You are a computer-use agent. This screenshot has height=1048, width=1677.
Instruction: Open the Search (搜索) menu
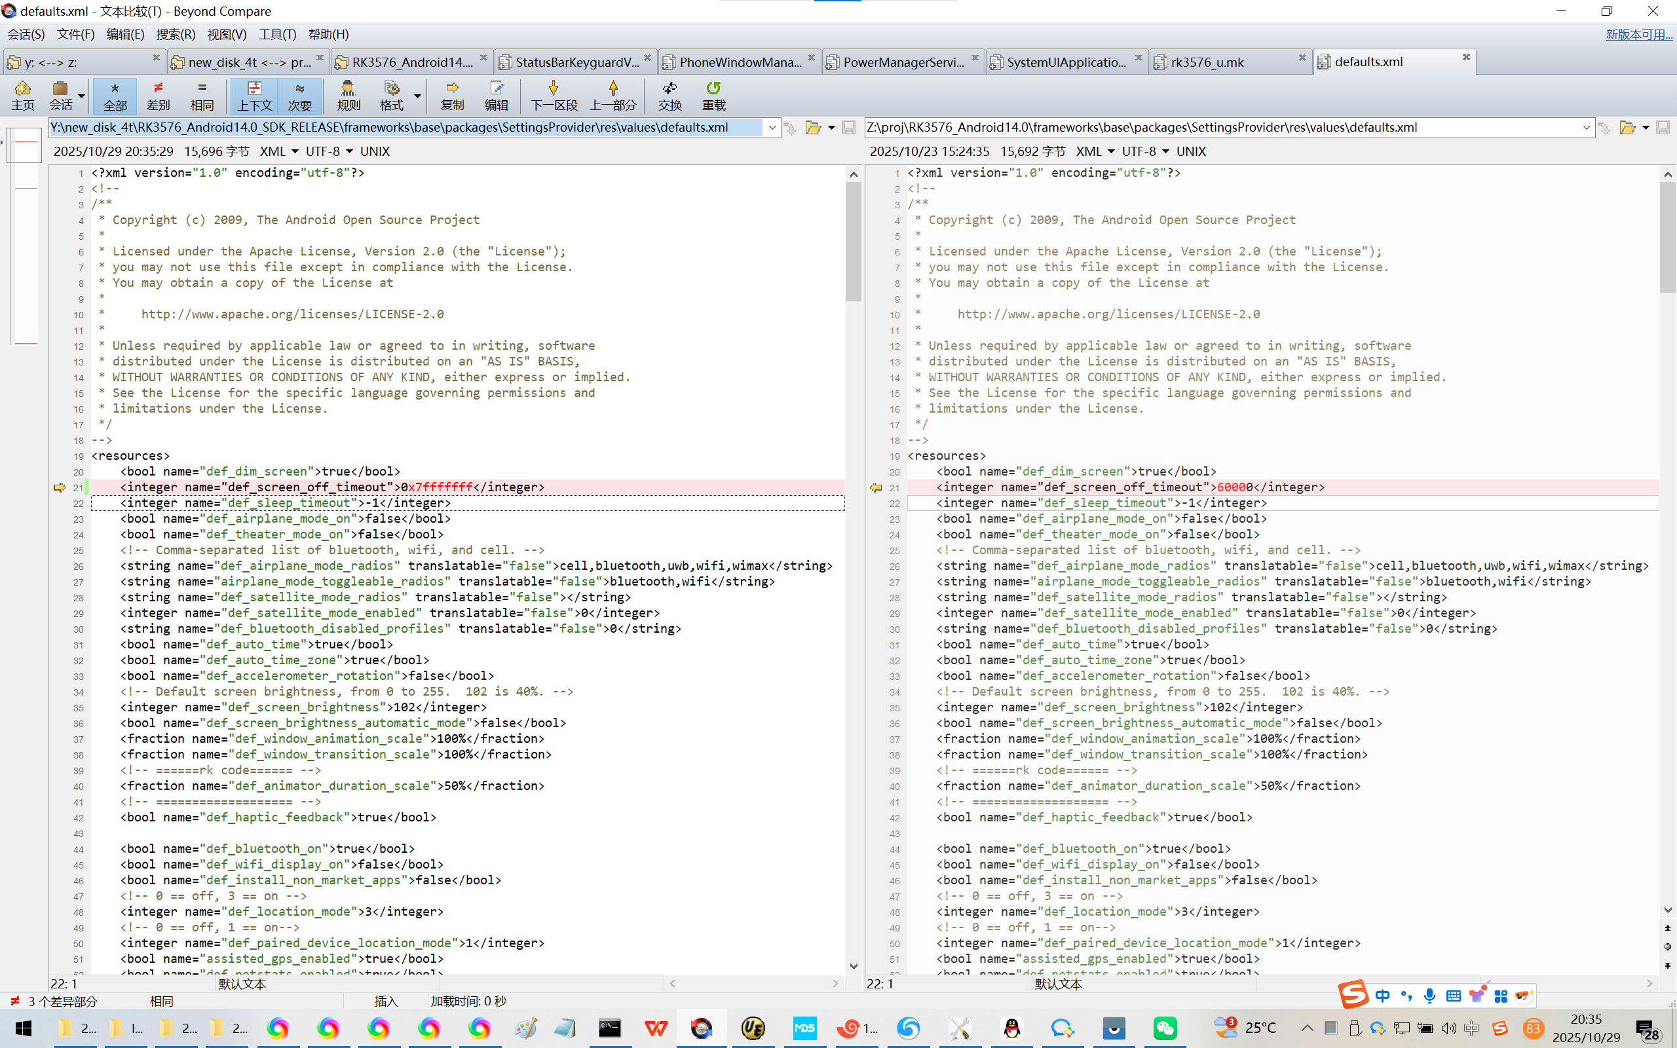(x=176, y=34)
